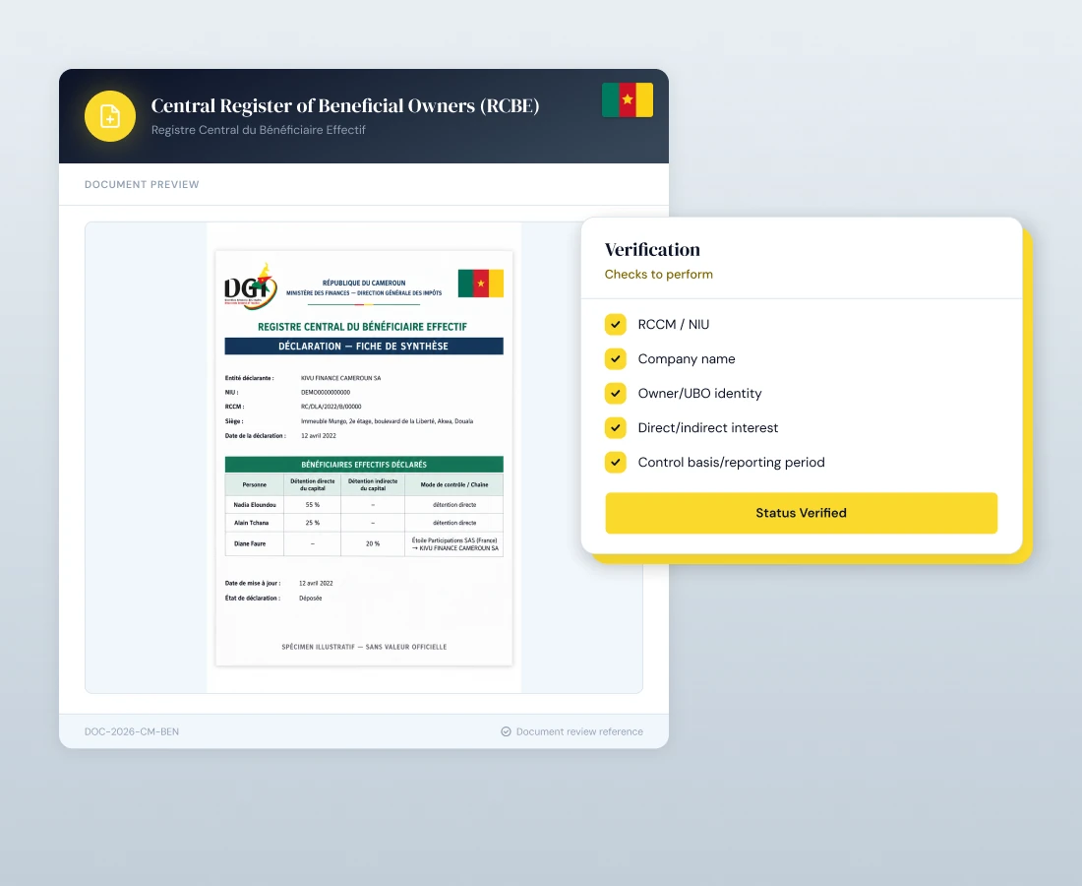
Task: Uncheck the Owner/UBO identity checkbox
Action: 616,394
